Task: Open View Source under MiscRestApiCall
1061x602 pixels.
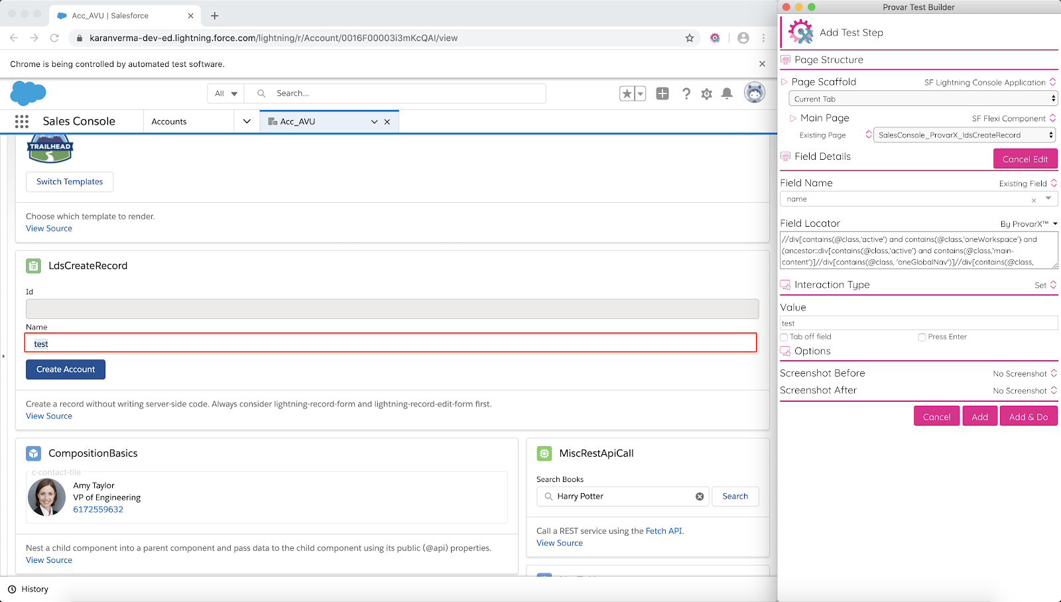Action: (560, 542)
